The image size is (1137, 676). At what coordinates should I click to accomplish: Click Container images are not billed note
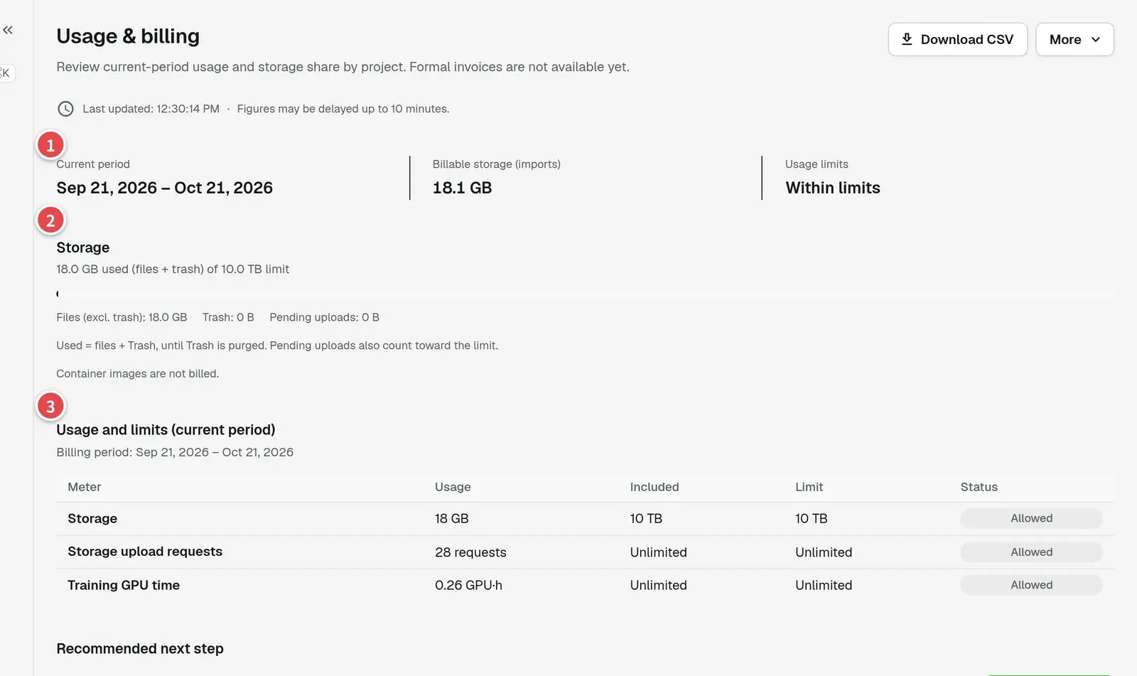(138, 373)
